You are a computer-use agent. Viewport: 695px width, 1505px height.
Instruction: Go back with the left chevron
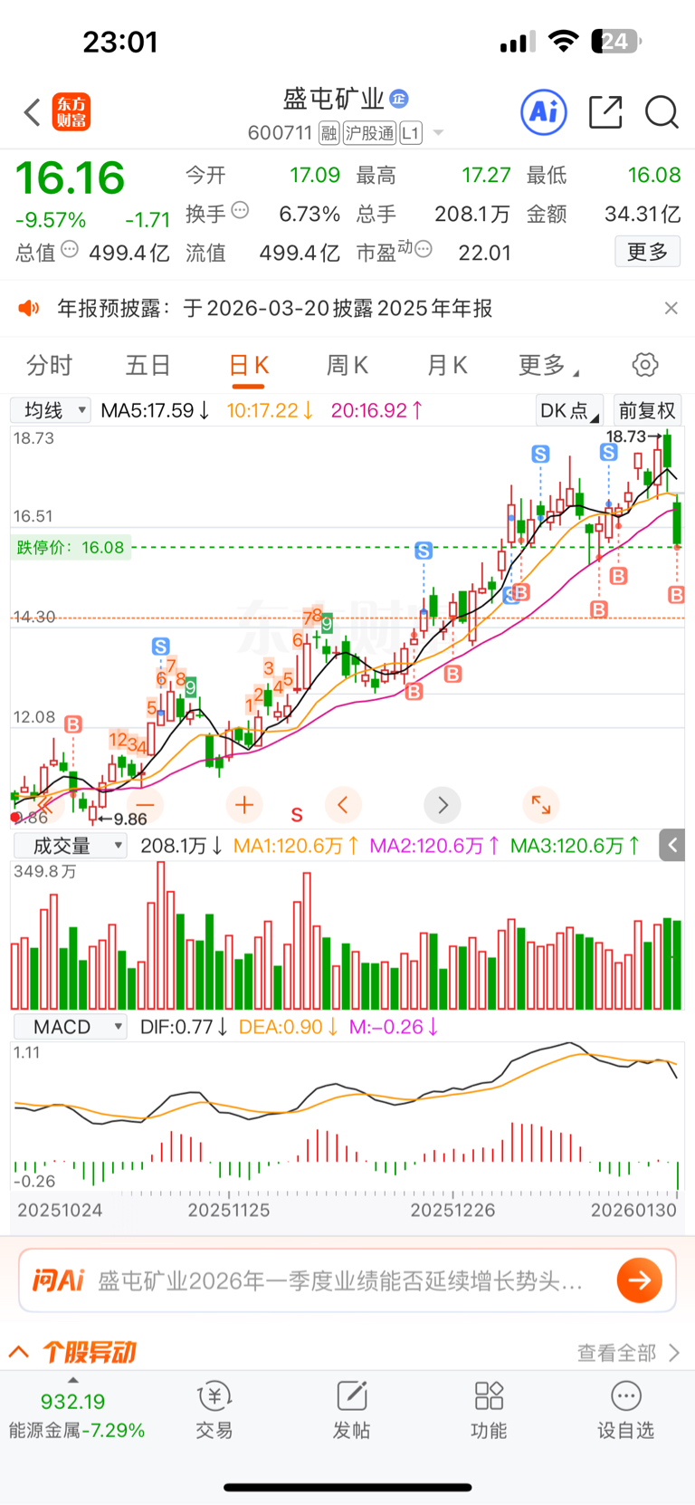pyautogui.click(x=33, y=113)
